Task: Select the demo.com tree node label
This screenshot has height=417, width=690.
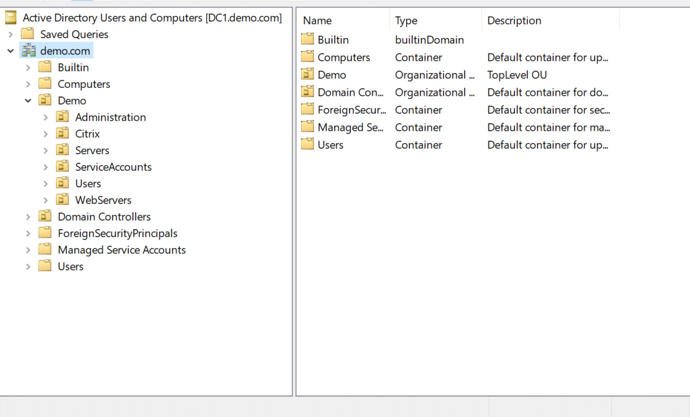Action: tap(65, 51)
